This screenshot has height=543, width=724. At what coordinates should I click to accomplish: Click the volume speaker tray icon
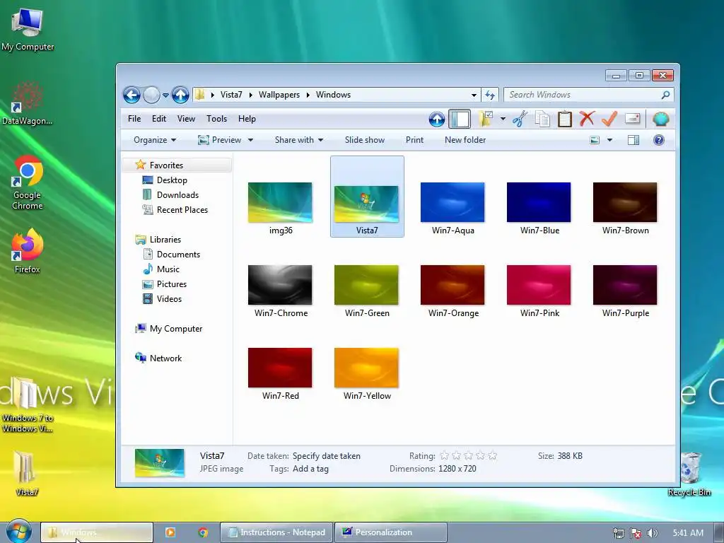pyautogui.click(x=652, y=533)
